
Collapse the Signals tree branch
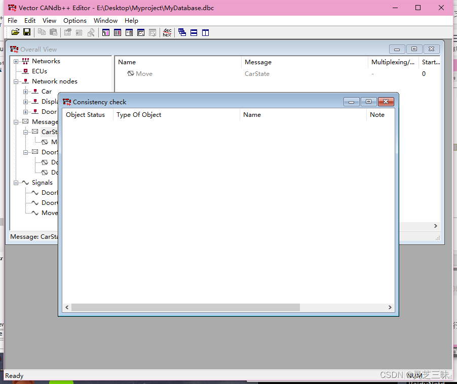(x=16, y=183)
